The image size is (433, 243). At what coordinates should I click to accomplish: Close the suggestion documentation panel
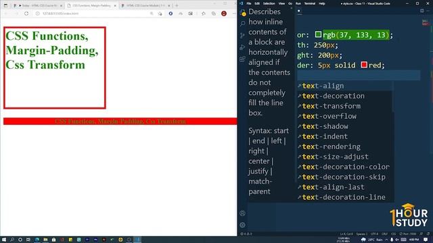click(291, 9)
